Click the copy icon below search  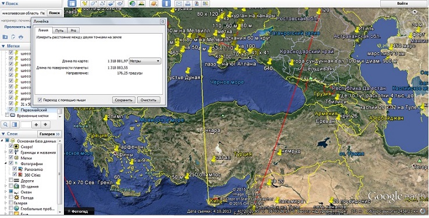[x=13, y=37]
